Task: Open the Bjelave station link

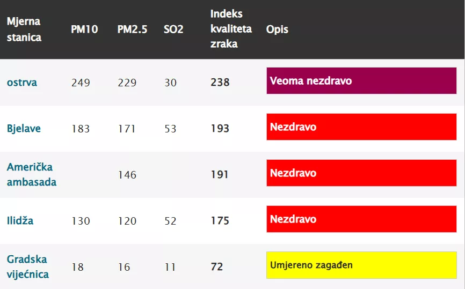Action: pos(24,129)
